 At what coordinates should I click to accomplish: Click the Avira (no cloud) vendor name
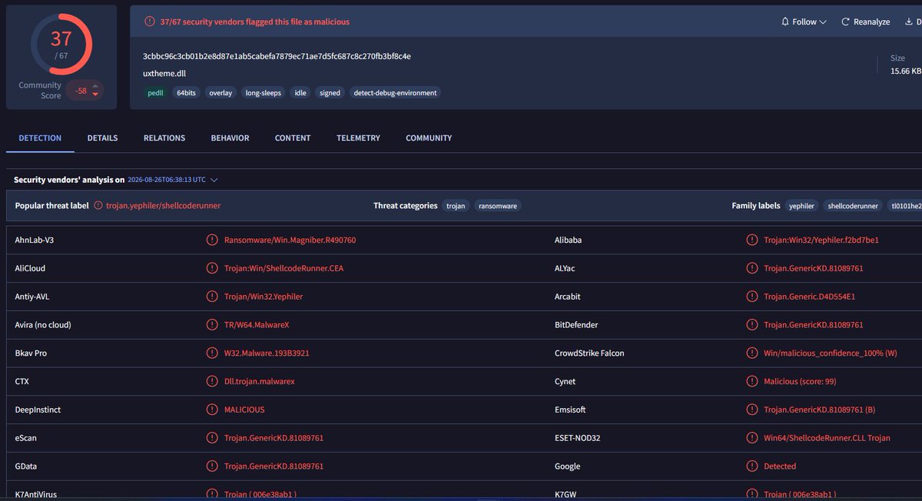(x=43, y=325)
